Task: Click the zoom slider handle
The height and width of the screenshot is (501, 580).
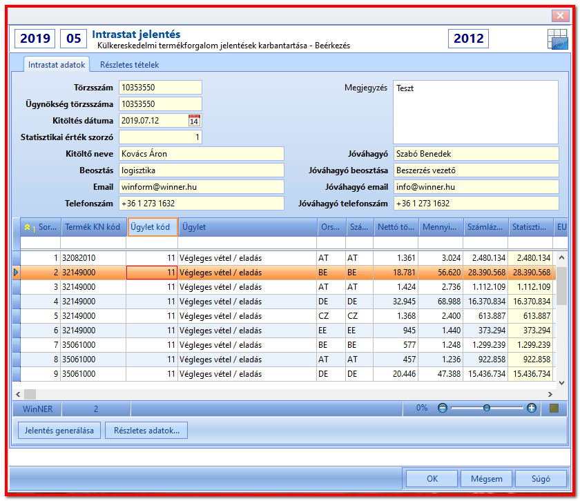Action: [x=487, y=408]
